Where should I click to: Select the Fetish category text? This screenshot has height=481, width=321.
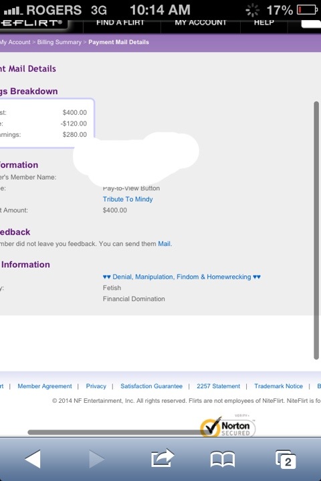coord(112,288)
